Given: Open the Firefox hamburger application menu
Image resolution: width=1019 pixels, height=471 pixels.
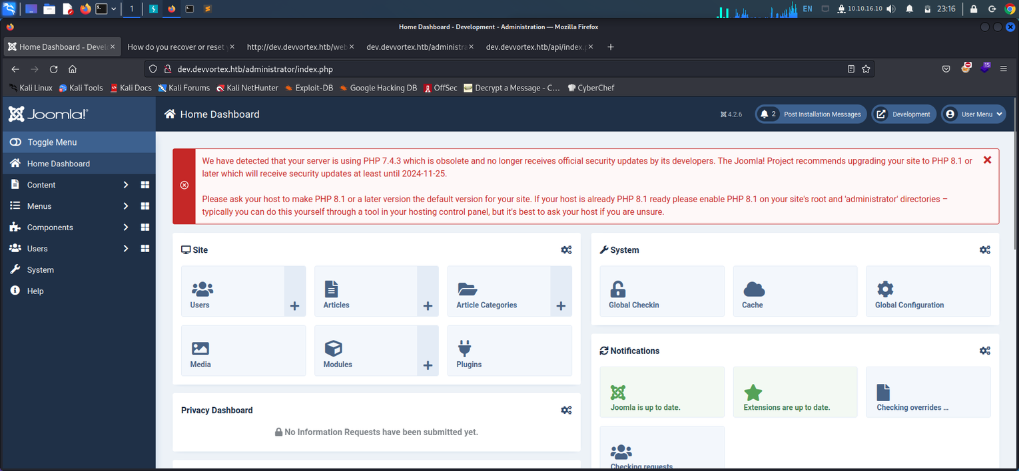Looking at the screenshot, I should tap(1004, 69).
